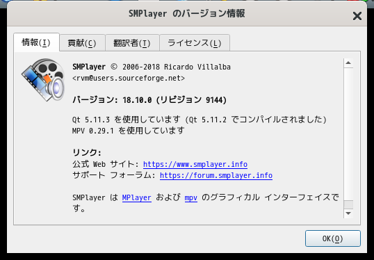
Task: Open the ライセンス(L) tab
Action: point(195,43)
